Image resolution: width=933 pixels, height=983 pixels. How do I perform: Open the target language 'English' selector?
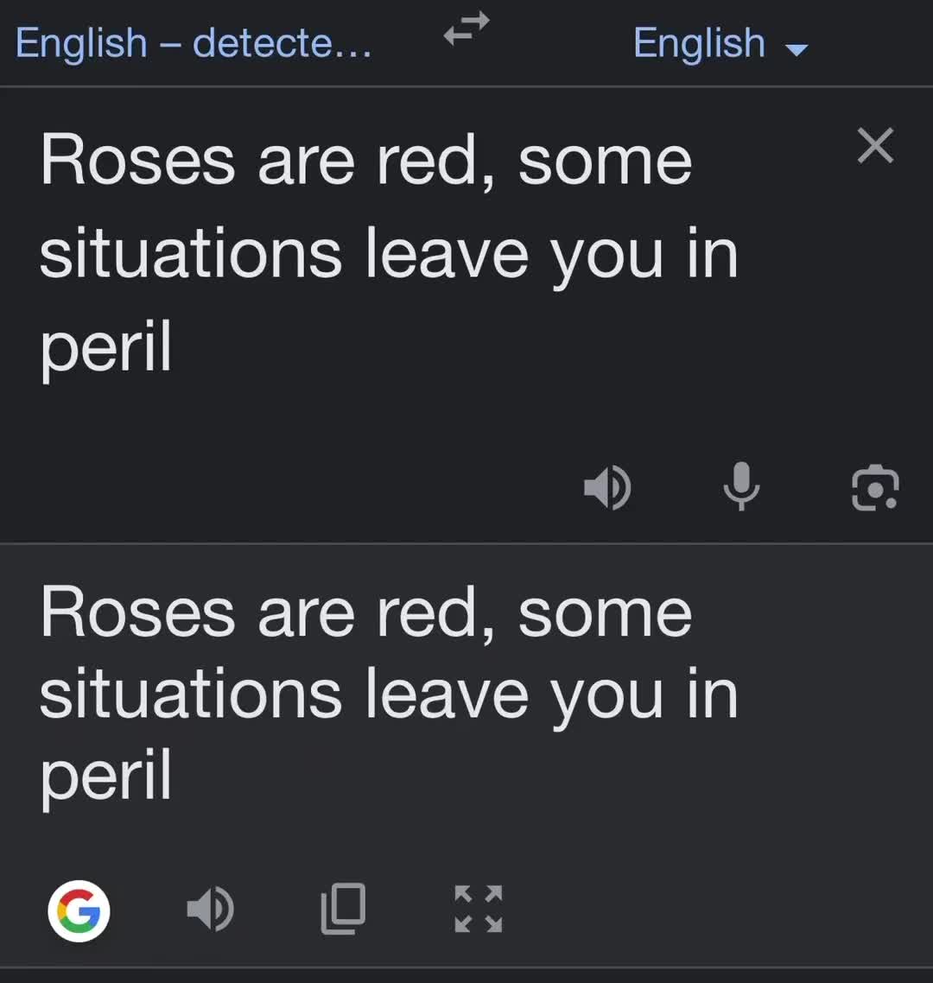click(x=720, y=43)
